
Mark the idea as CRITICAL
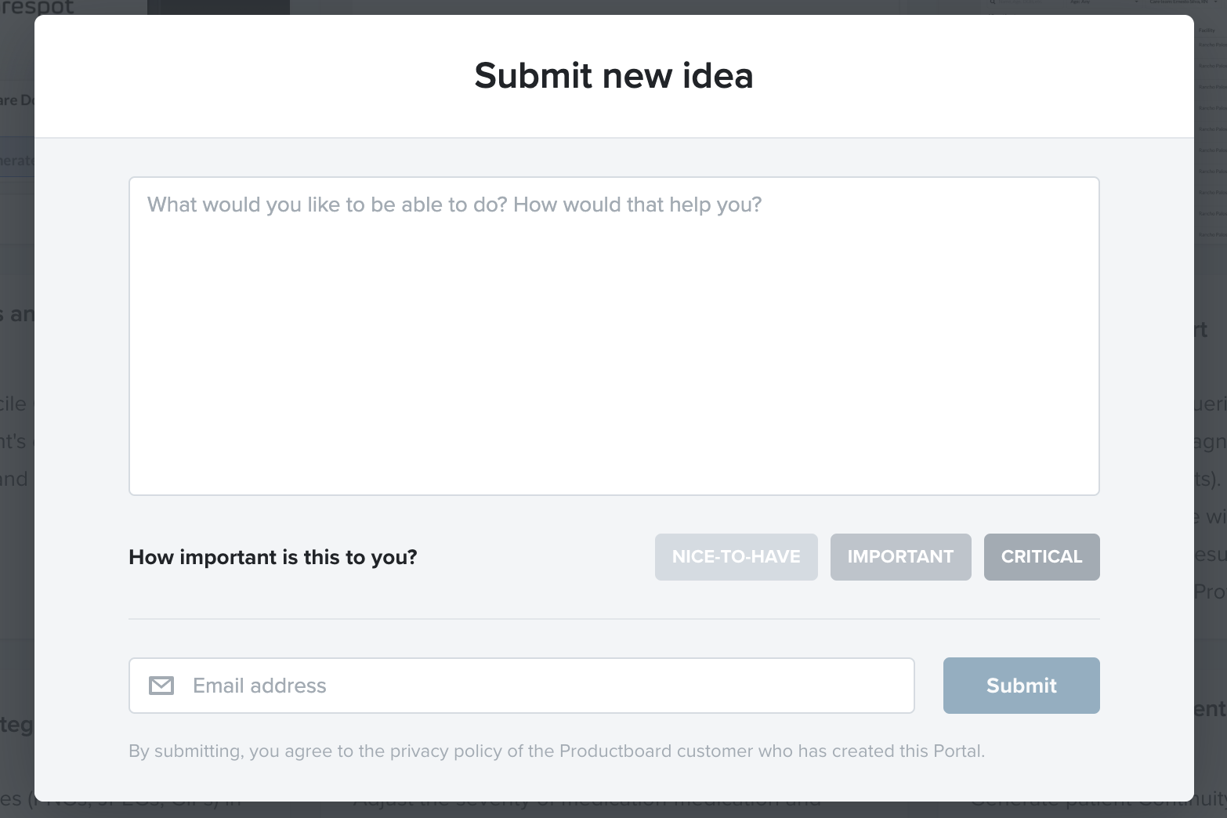coord(1042,557)
